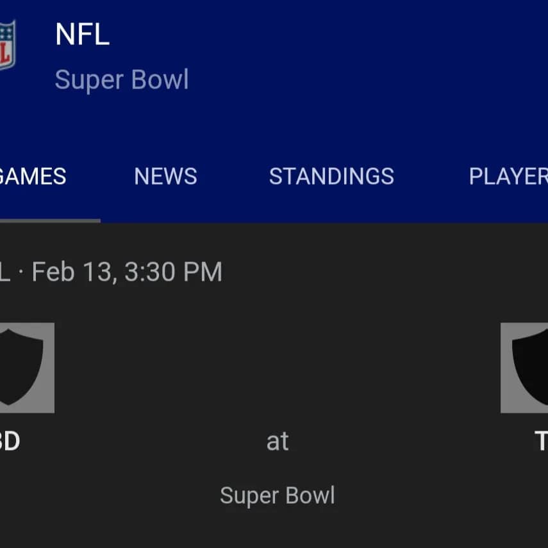Click empty space between the two team shields

tap(278, 367)
